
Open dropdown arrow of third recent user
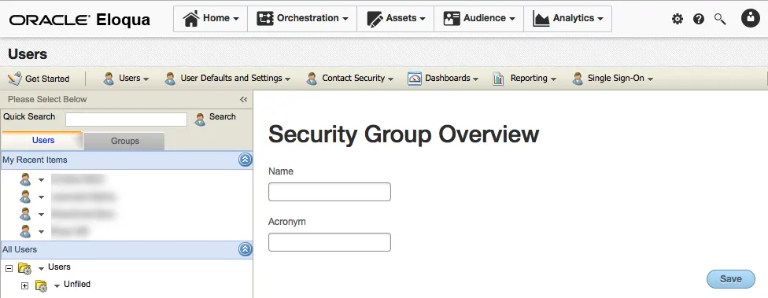(41, 215)
